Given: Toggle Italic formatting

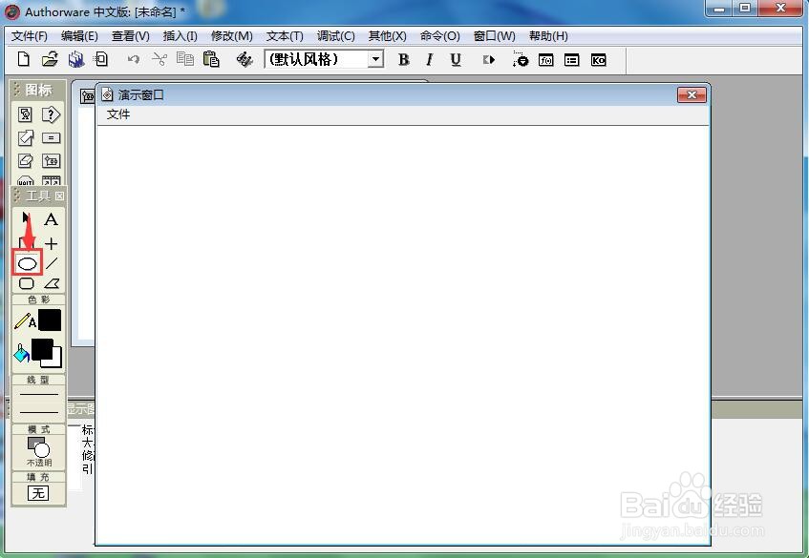Looking at the screenshot, I should [429, 60].
